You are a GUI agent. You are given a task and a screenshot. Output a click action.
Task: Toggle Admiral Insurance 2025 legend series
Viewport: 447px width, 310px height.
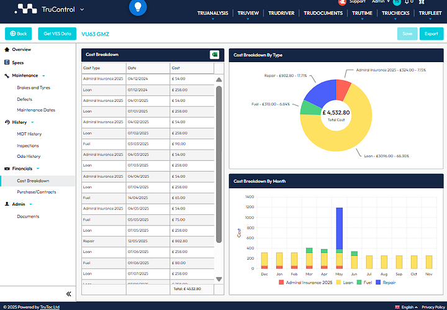305,282
